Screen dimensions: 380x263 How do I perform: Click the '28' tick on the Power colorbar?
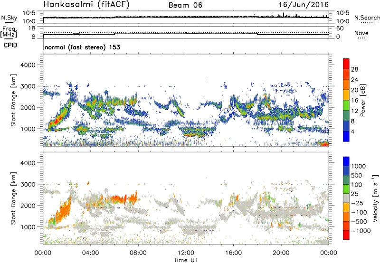[x=354, y=69]
